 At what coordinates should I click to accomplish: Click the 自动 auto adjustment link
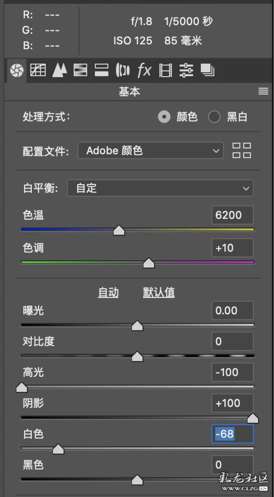click(x=108, y=292)
